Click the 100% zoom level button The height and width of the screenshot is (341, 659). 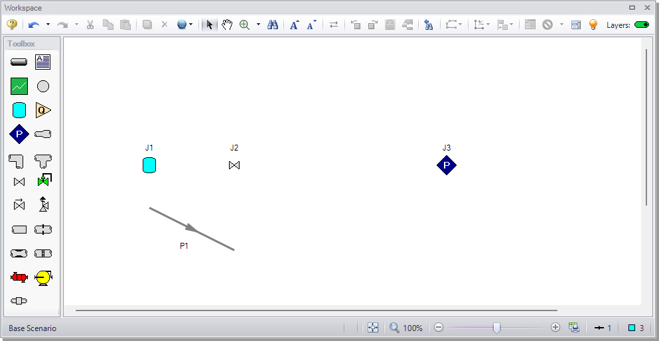406,328
